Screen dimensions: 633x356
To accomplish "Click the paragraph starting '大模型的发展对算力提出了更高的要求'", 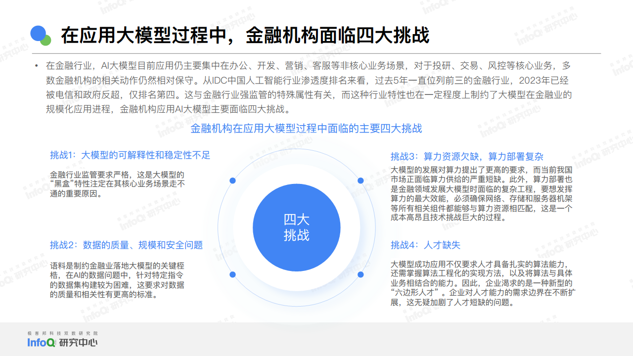I will point(481,194).
